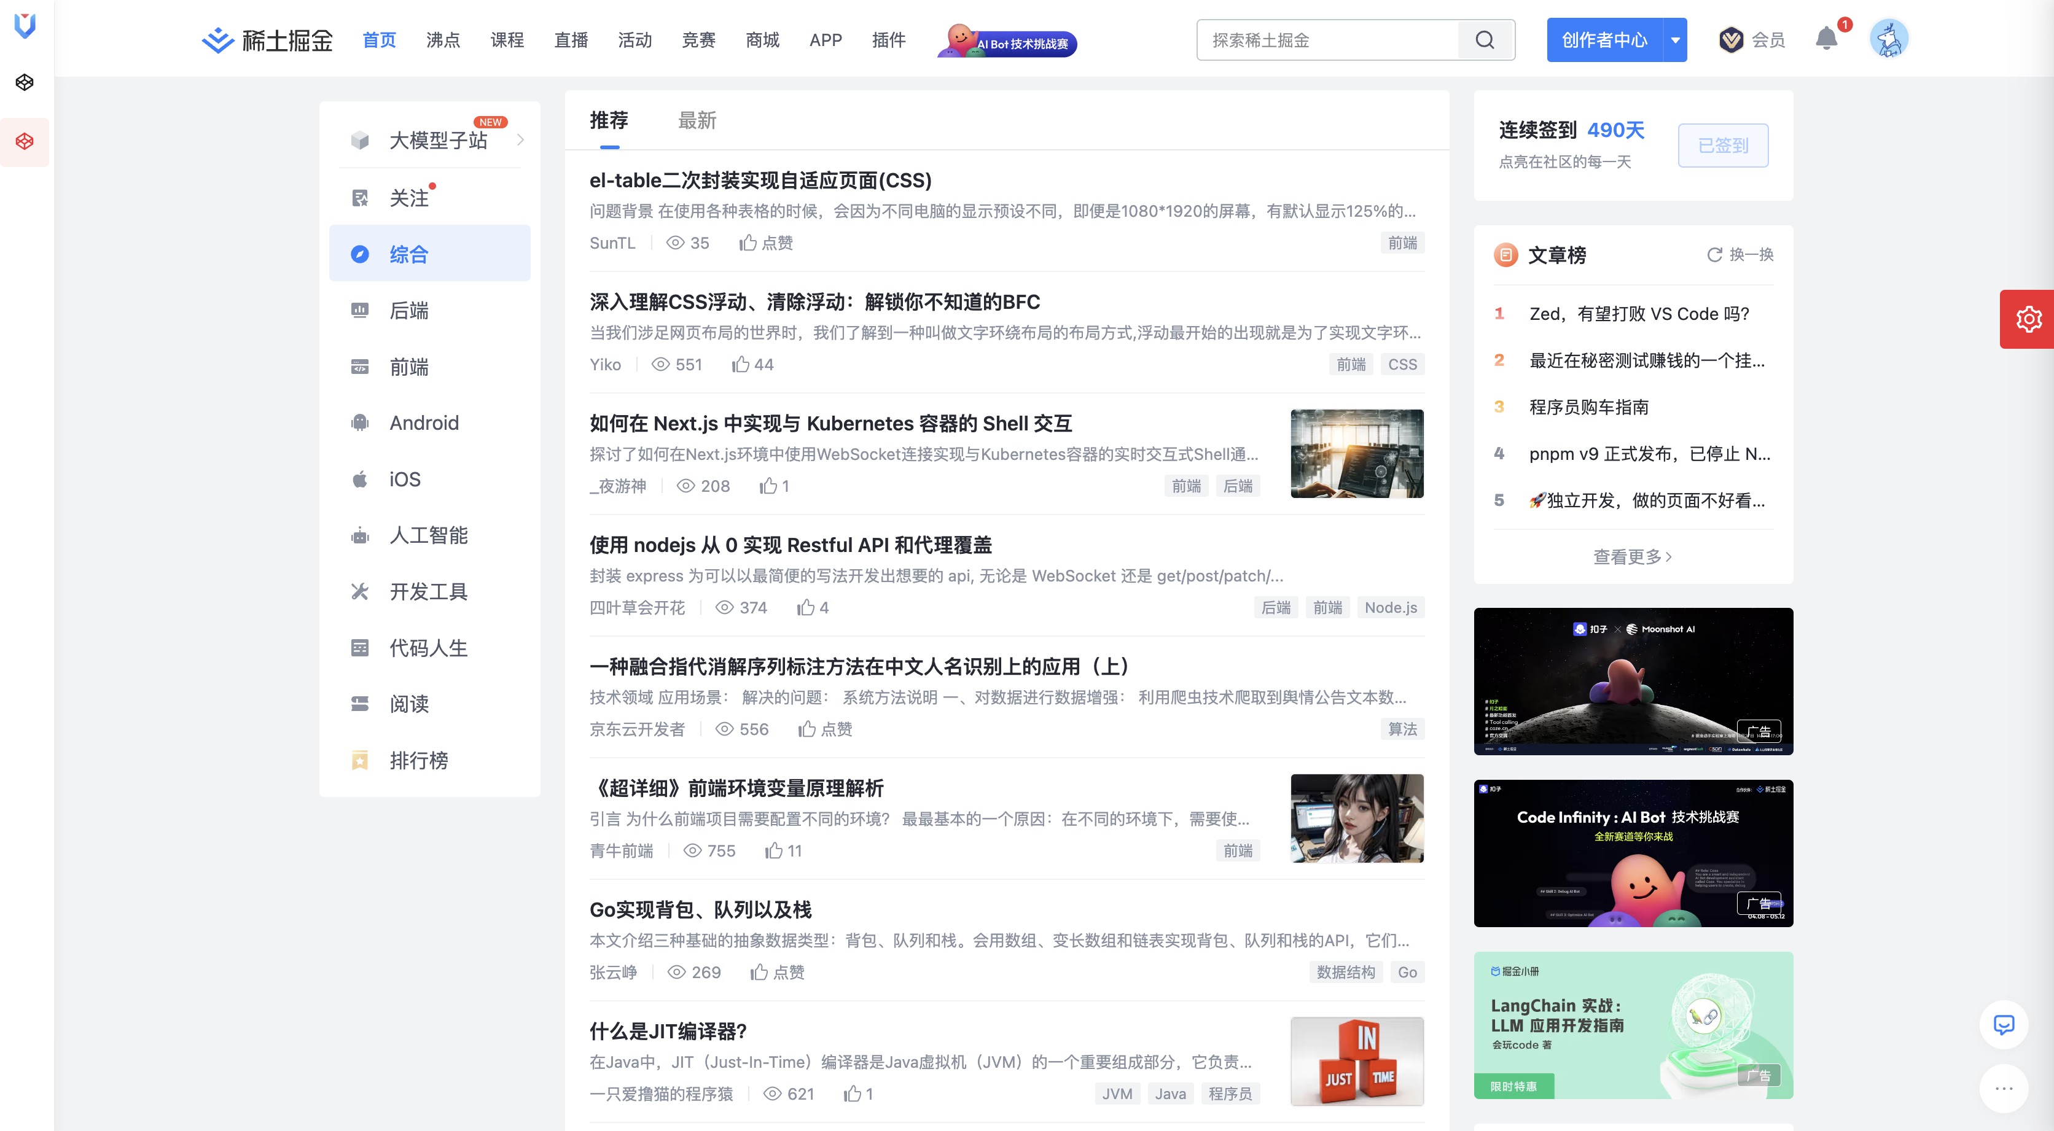This screenshot has height=1131, width=2054.
Task: Switch to the 最新 tab
Action: pyautogui.click(x=697, y=120)
